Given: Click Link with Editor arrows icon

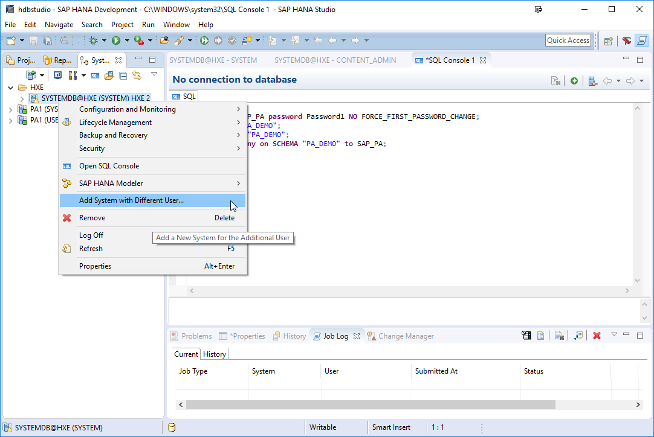Looking at the screenshot, I should 137,75.
